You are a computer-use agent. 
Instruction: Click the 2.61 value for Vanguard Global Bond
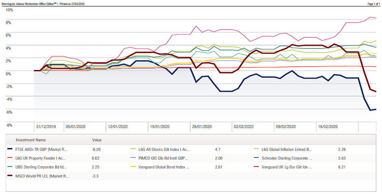click(x=218, y=167)
